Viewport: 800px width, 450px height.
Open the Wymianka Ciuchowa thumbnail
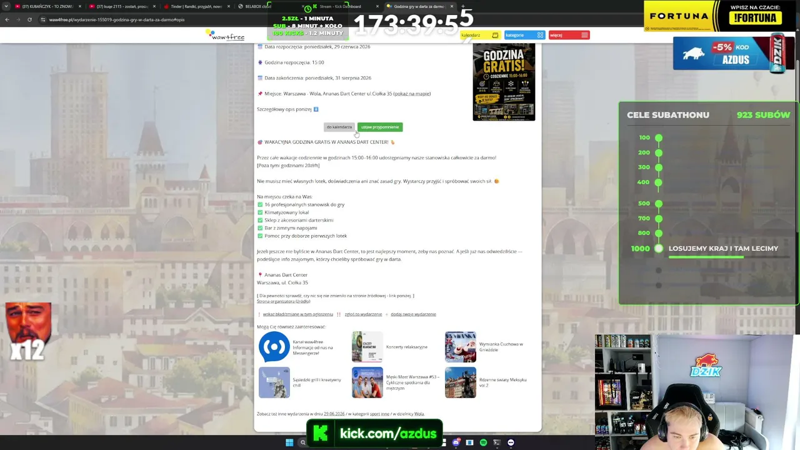[460, 347]
